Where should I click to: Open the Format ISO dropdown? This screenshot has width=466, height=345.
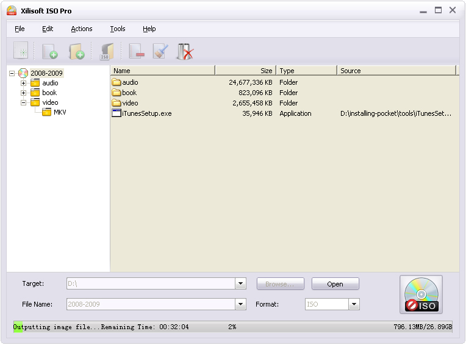[354, 304]
